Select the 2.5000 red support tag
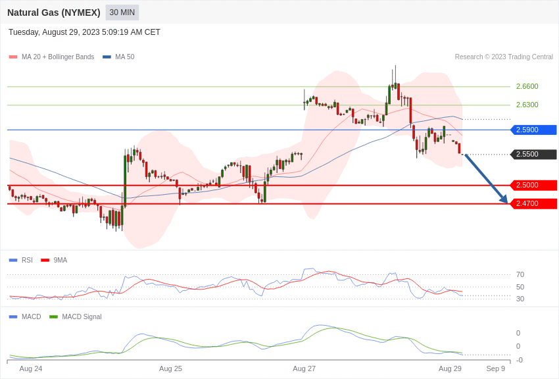 [x=534, y=186]
